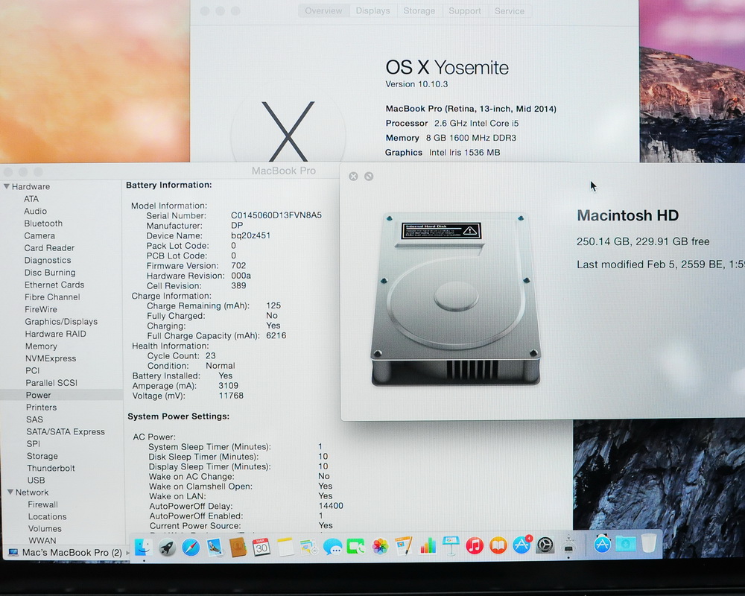Open Applications folder stack in dock
This screenshot has height=596, width=745.
point(602,544)
